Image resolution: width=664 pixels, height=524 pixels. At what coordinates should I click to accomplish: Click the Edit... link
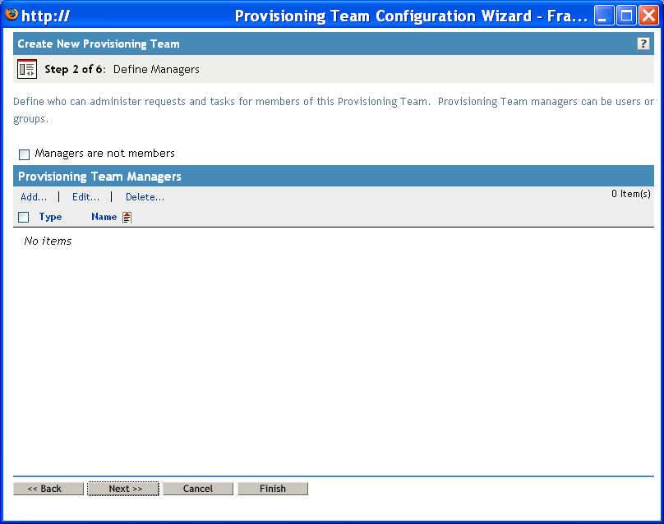coord(85,197)
